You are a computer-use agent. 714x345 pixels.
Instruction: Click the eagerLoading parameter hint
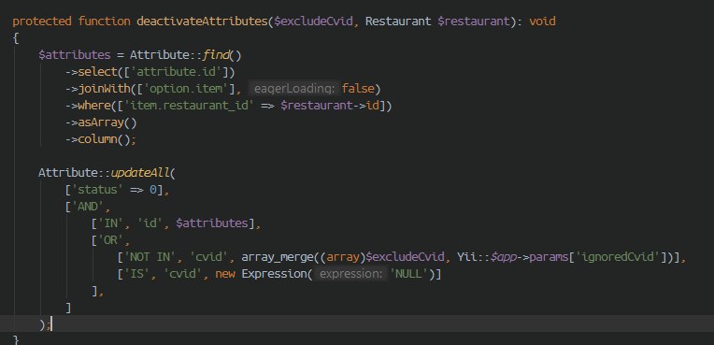[294, 89]
